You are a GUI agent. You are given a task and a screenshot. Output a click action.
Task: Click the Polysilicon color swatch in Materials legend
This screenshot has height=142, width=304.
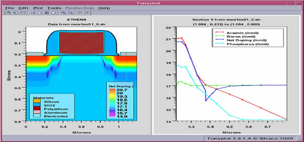tap(37, 109)
